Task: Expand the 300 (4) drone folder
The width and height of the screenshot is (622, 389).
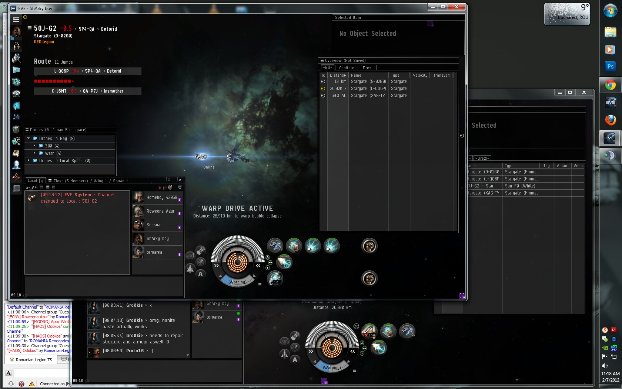Action: (34, 146)
